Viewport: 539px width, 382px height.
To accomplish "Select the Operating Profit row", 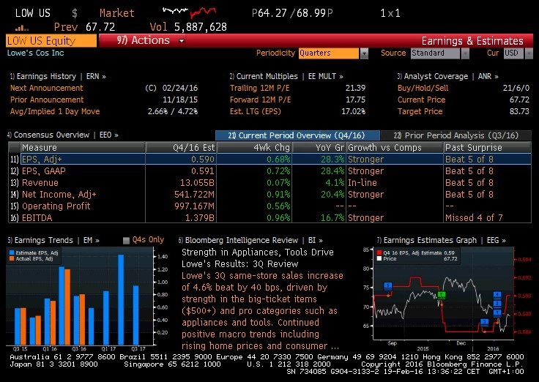I will (269, 206).
